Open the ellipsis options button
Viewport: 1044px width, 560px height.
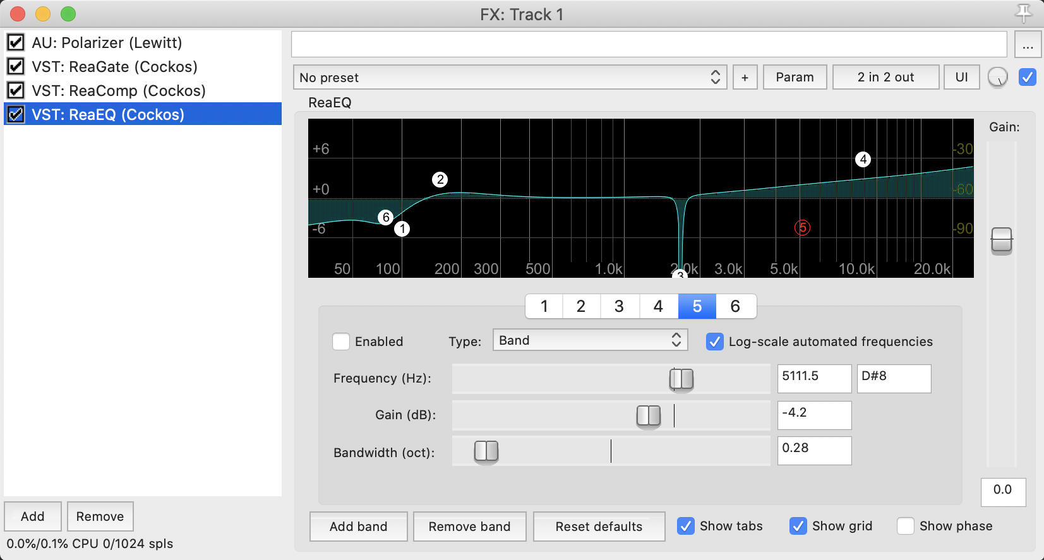[1028, 45]
